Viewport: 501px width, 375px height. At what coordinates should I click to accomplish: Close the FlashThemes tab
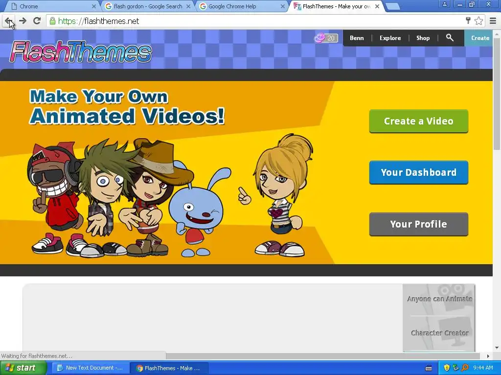point(377,6)
